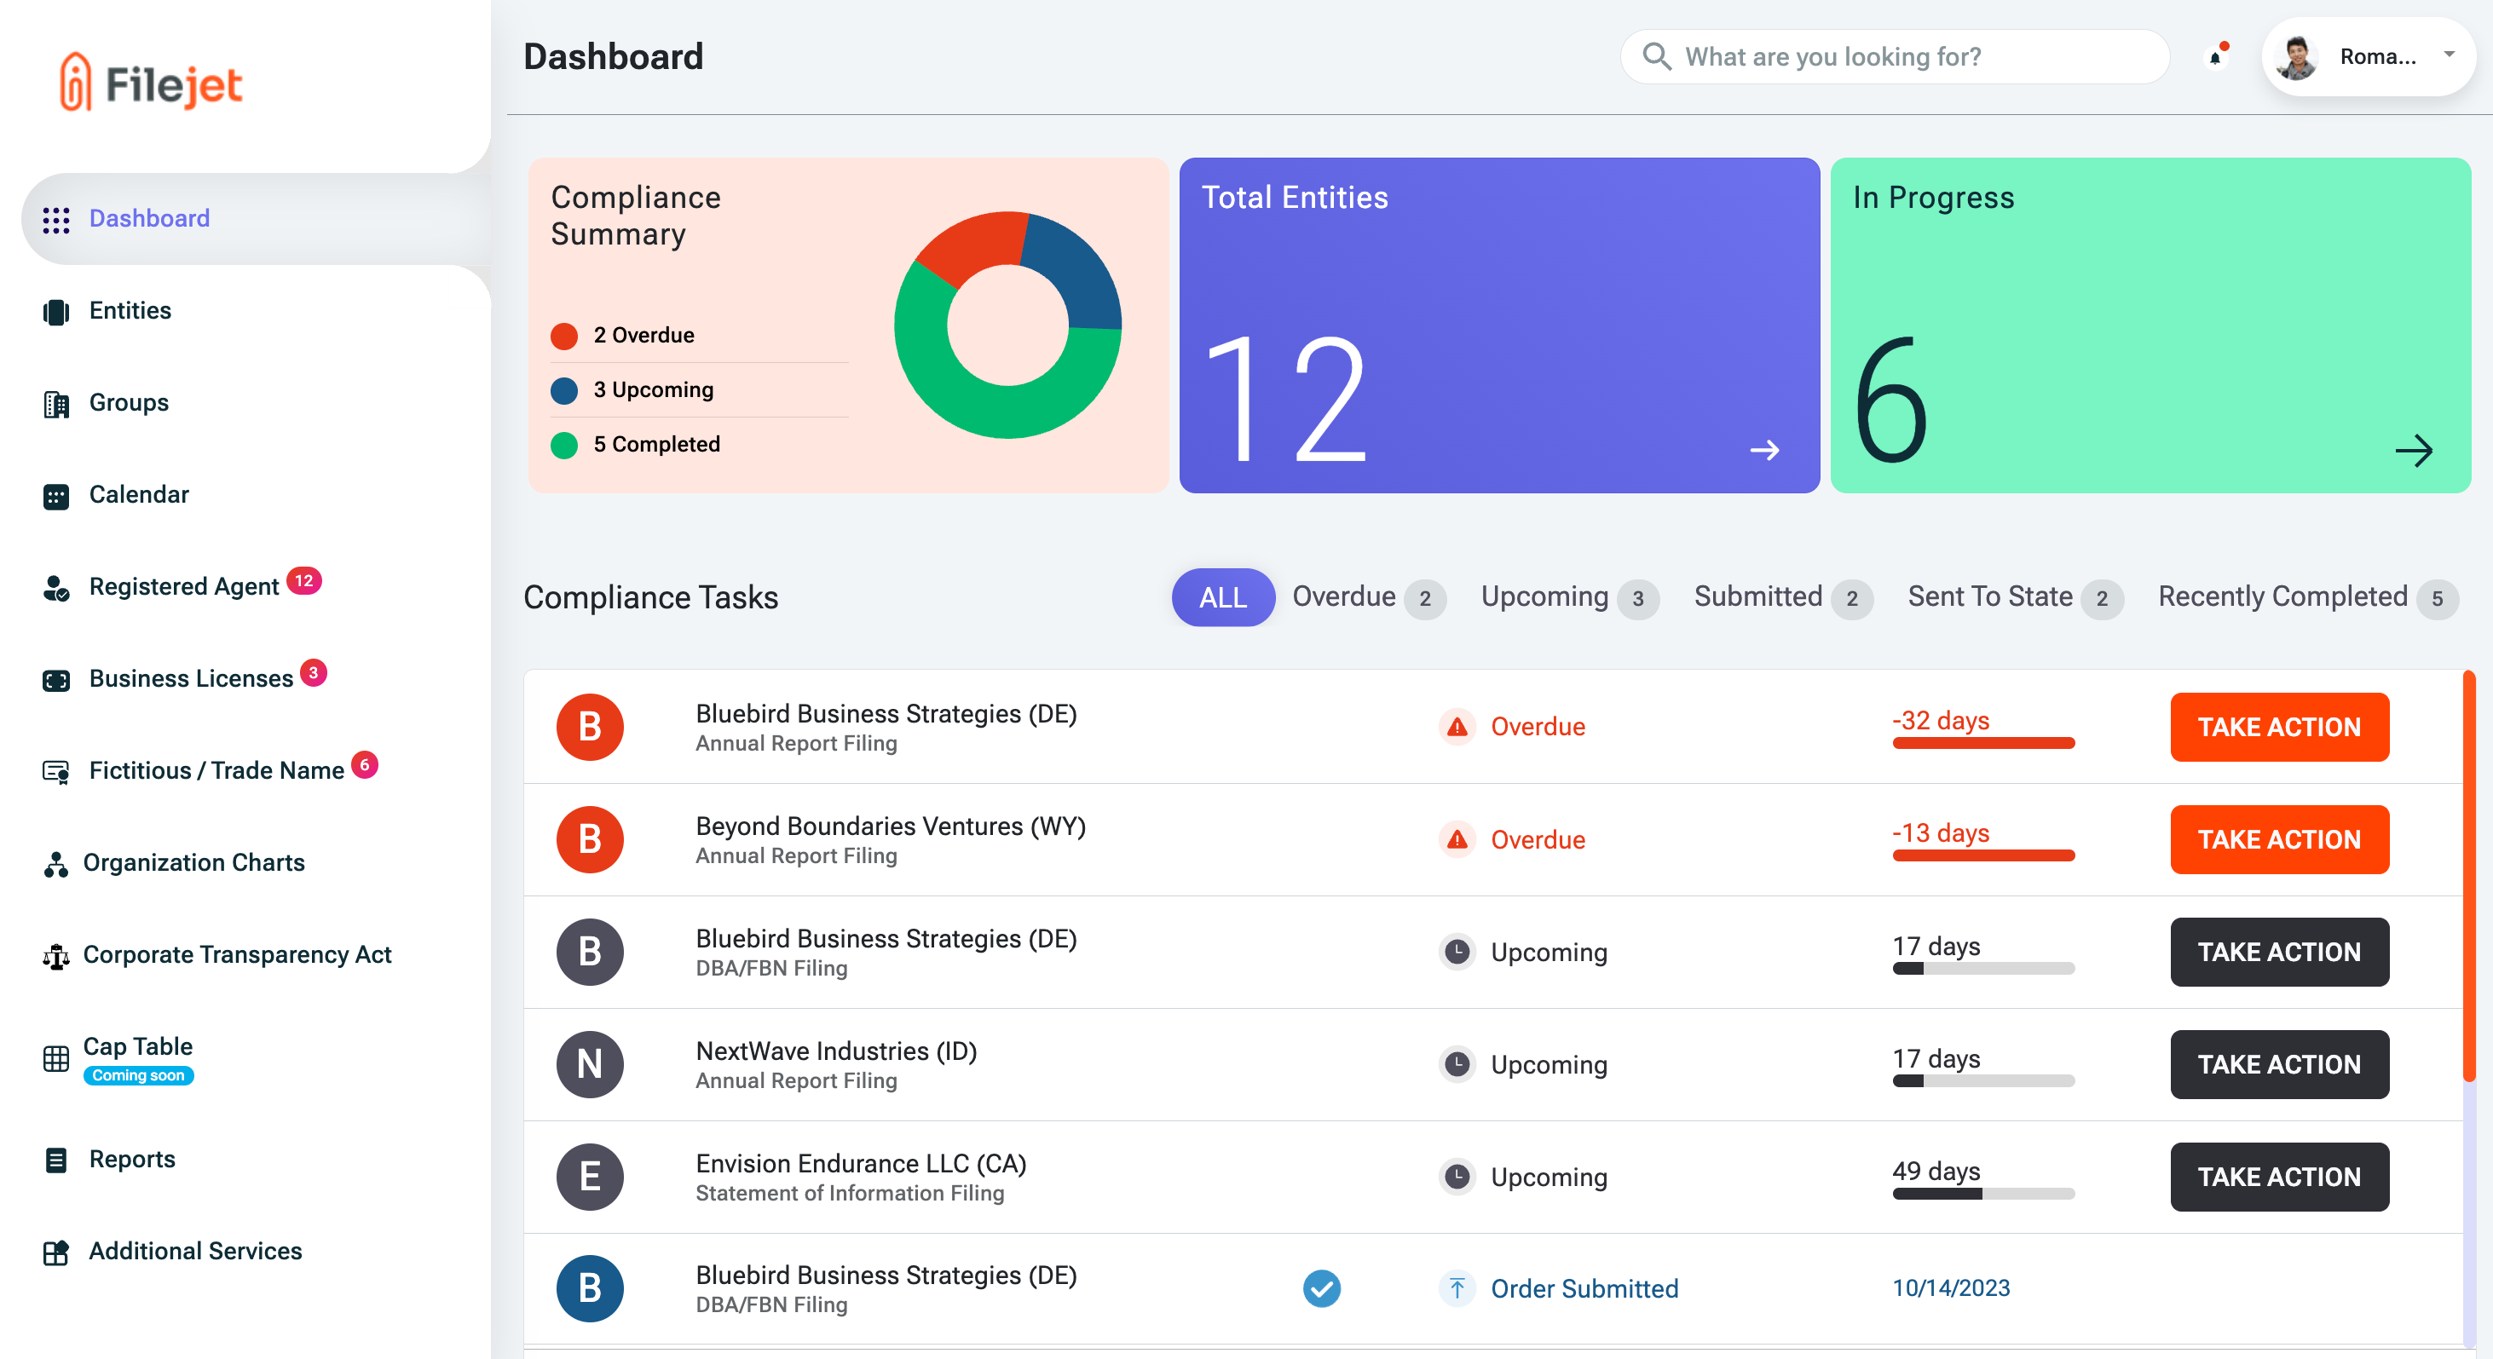Click 'Statement of Information Filing' text
The height and width of the screenshot is (1359, 2493).
[850, 1193]
